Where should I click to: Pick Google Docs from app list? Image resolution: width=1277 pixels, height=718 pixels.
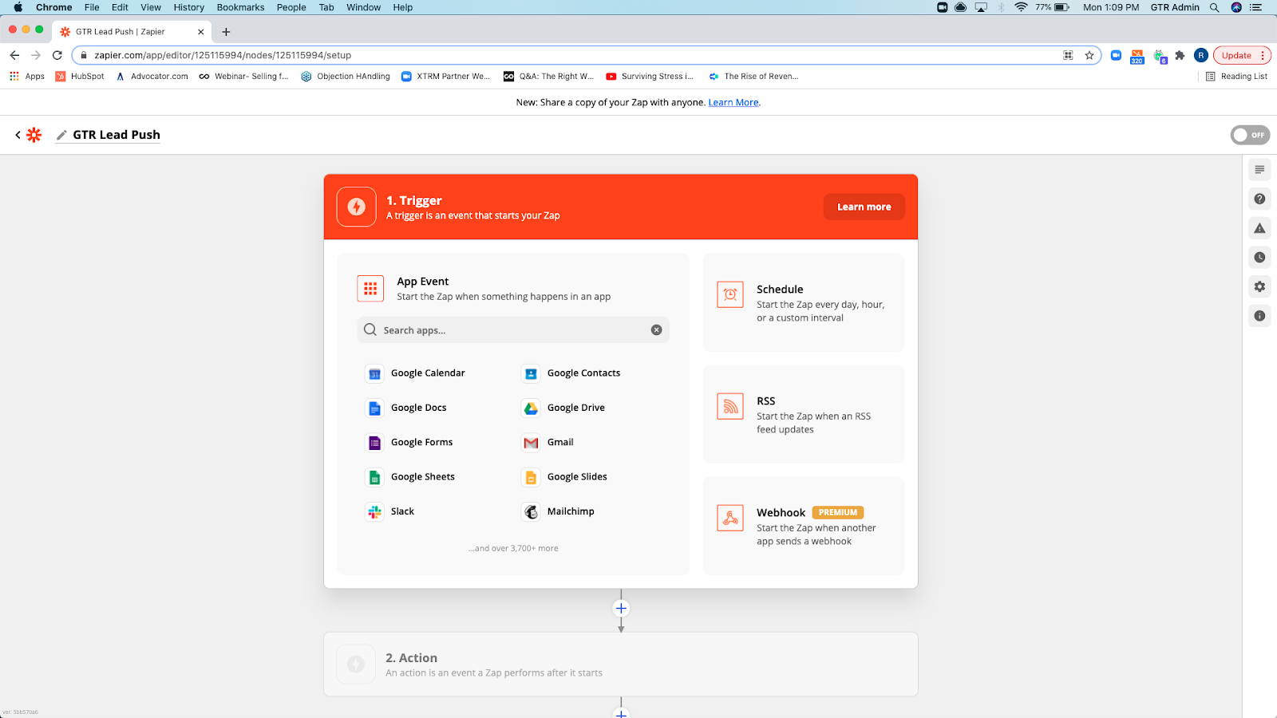[x=406, y=408]
